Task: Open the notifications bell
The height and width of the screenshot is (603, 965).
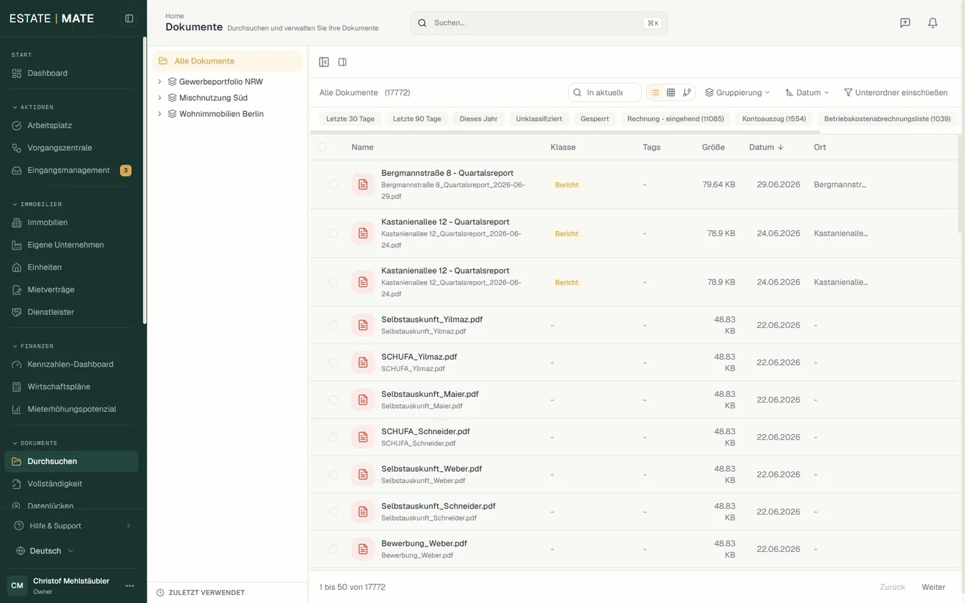Action: point(933,23)
